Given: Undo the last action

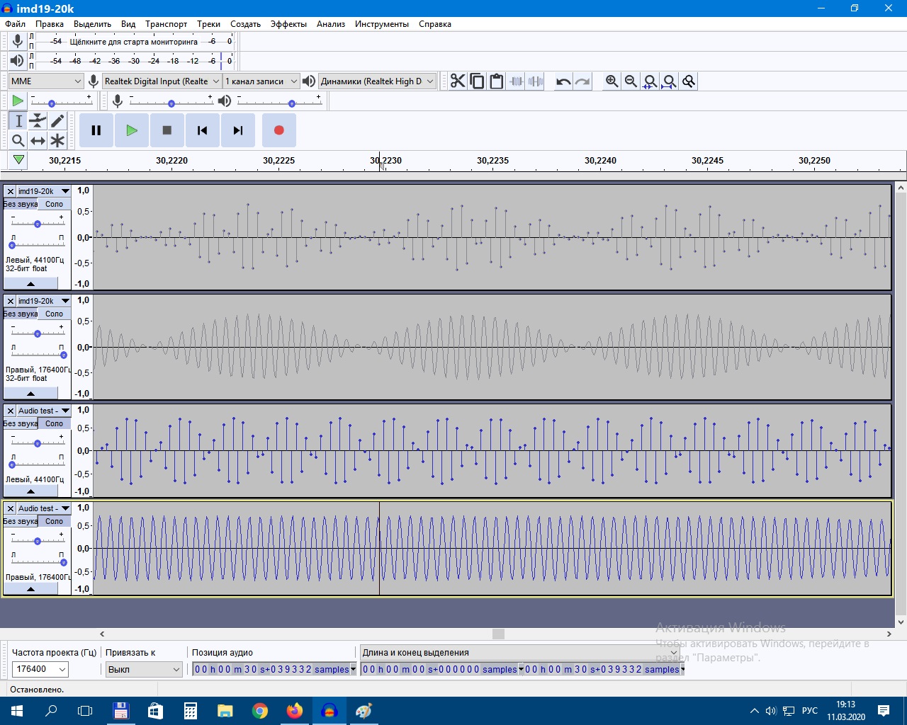Looking at the screenshot, I should click(563, 81).
